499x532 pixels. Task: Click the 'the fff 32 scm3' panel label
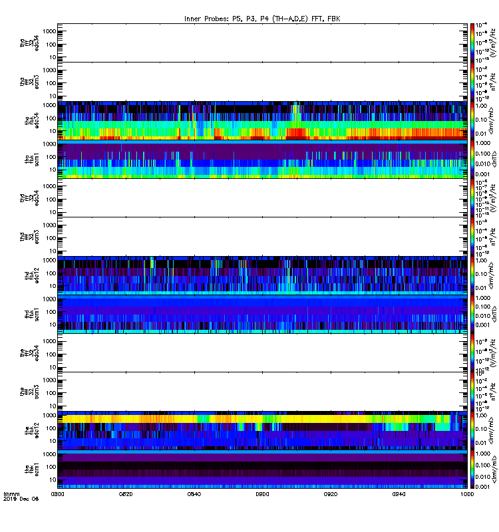(x=29, y=392)
